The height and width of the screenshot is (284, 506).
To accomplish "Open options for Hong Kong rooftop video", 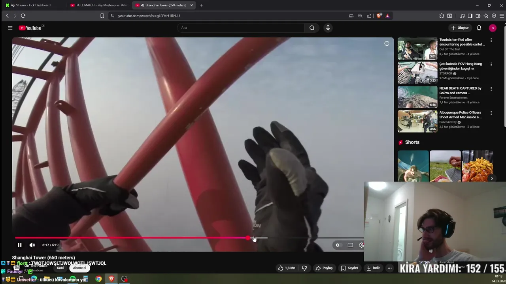I will pyautogui.click(x=491, y=64).
